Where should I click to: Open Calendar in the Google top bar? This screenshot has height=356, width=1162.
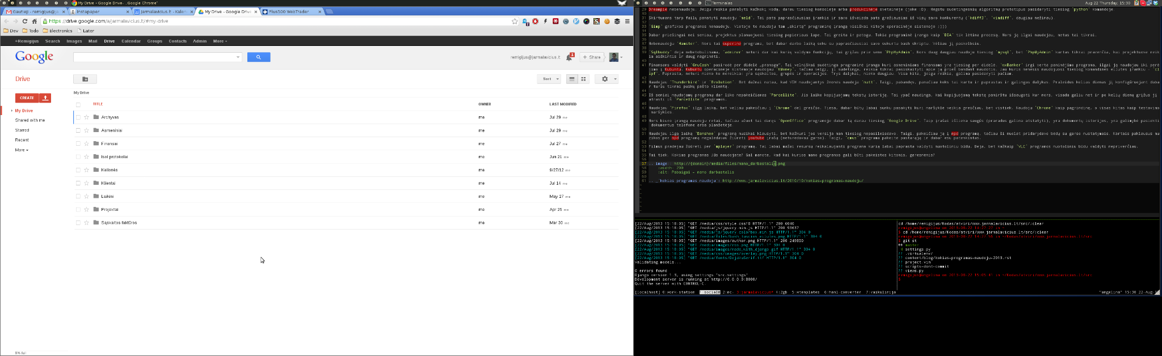131,41
